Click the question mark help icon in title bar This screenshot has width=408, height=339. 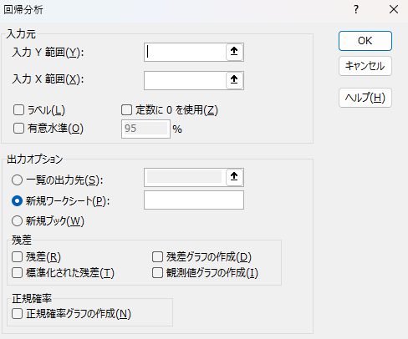coord(356,10)
